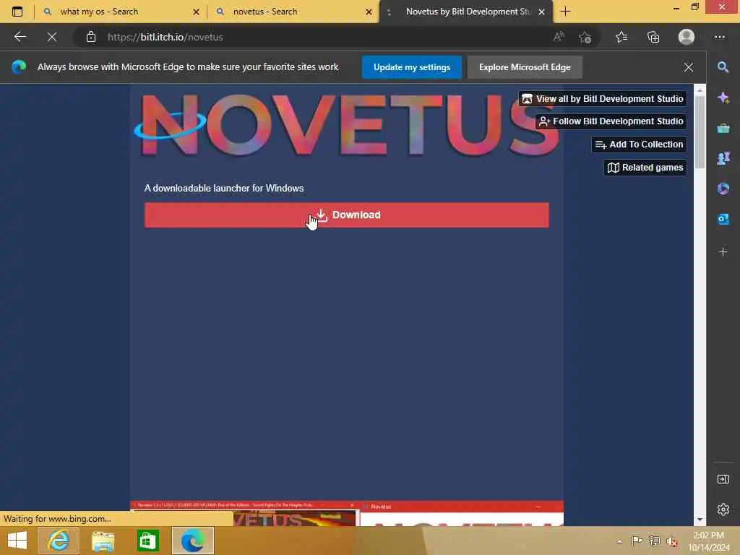Add a site with sidebar plus icon
Screen dimensions: 740x555
[723, 252]
